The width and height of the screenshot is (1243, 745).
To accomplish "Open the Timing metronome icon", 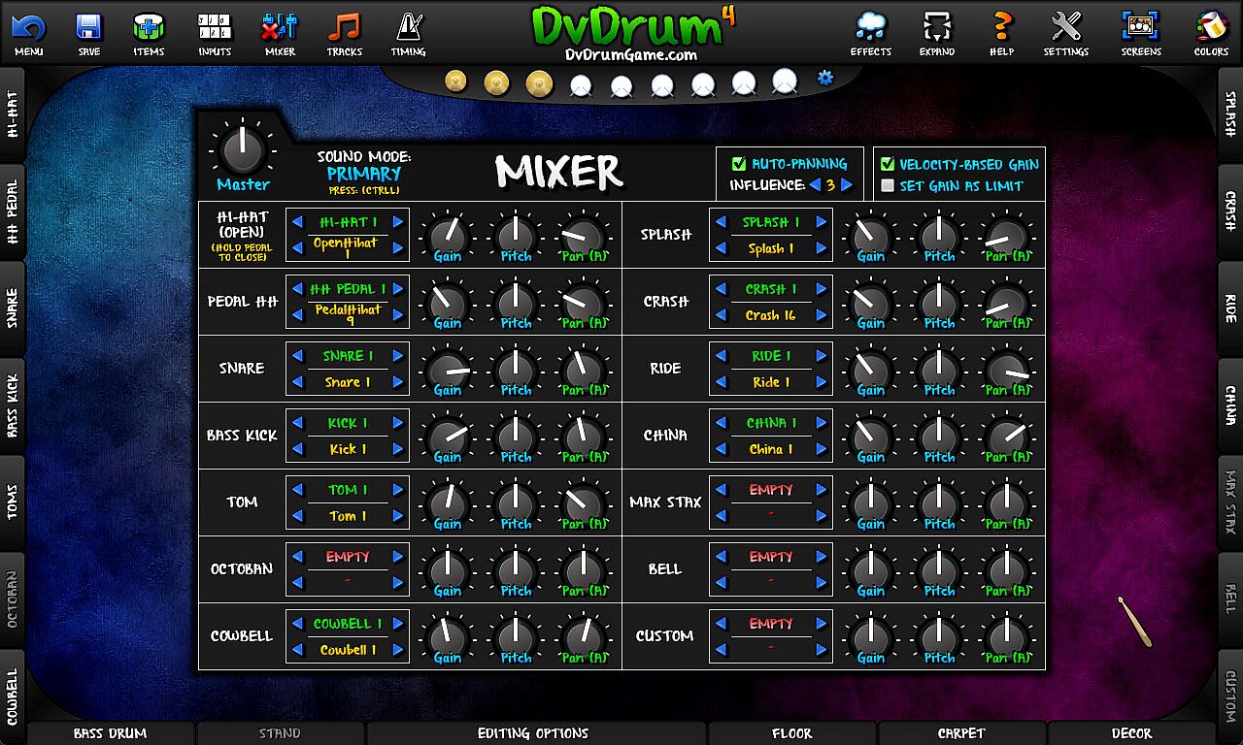I will coord(408,27).
